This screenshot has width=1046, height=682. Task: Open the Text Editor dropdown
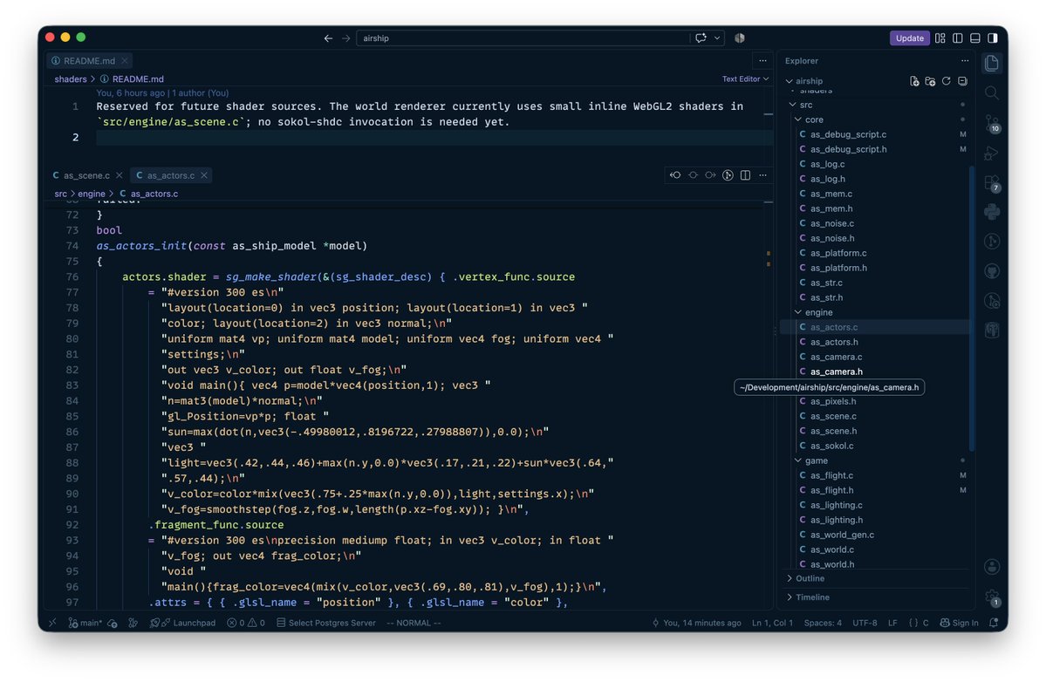tap(745, 78)
